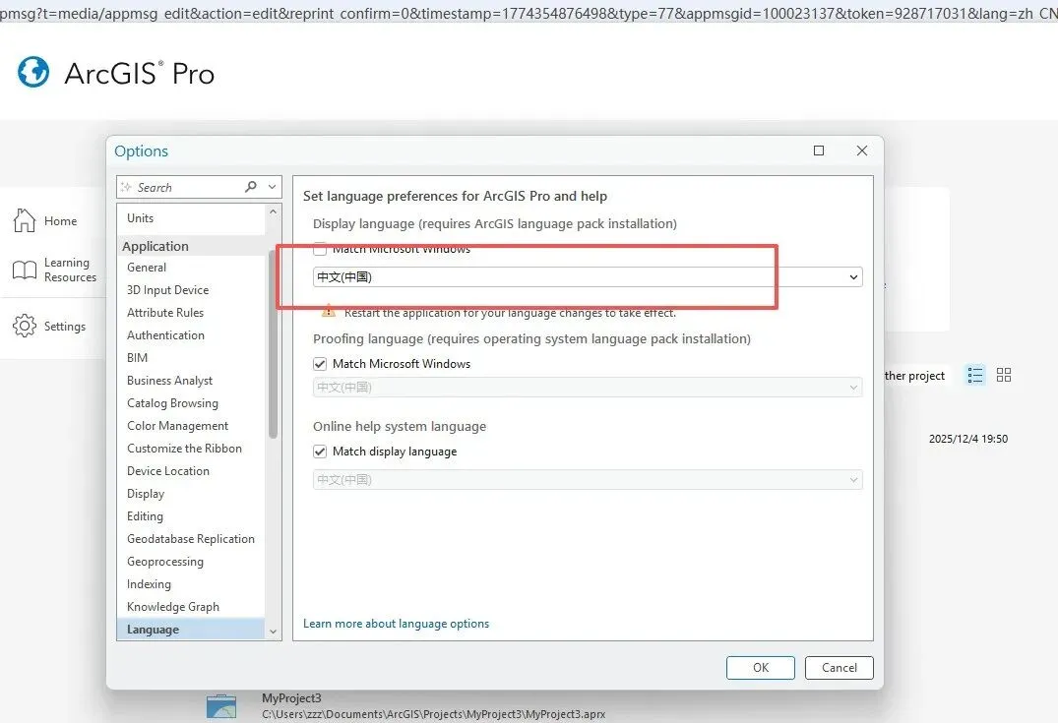Open Settings in start page sidebar
Viewport: 1058px width, 723px height.
(65, 327)
